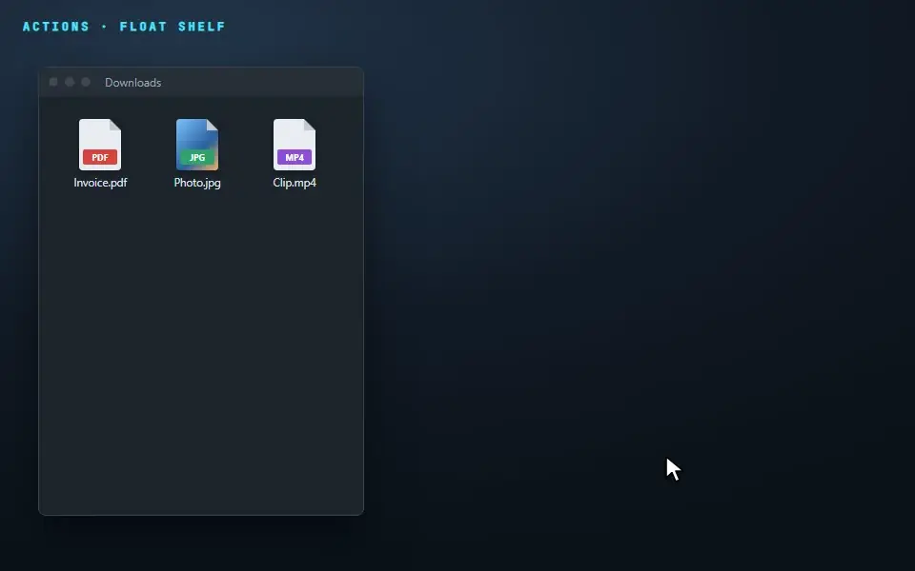Screen dimensions: 915x571
Task: Select the Clip.mp4 video file icon
Action: pos(295,145)
